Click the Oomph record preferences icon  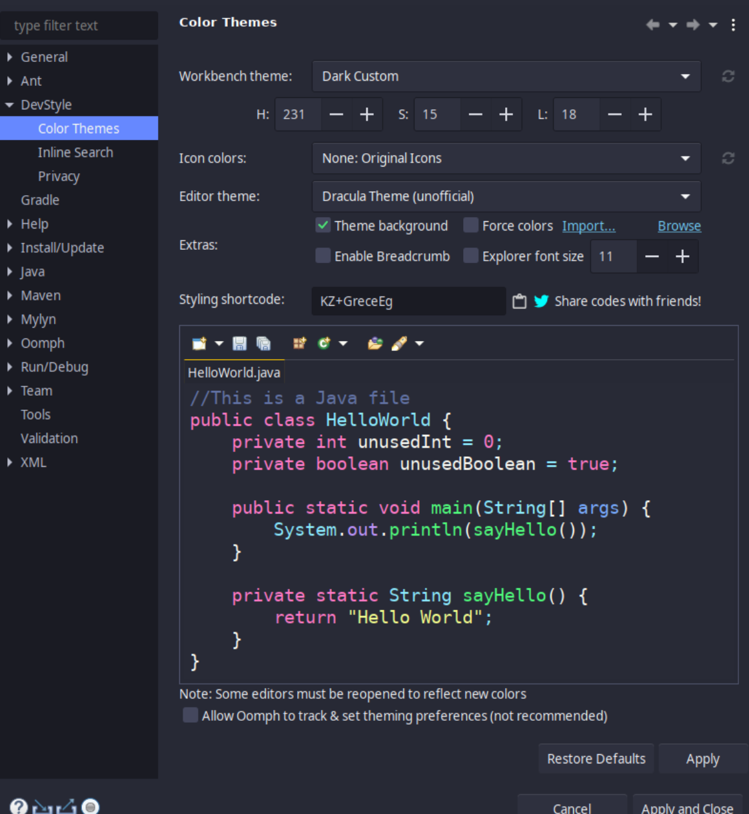91,807
